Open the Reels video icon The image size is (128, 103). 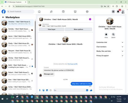[x=63, y=12]
